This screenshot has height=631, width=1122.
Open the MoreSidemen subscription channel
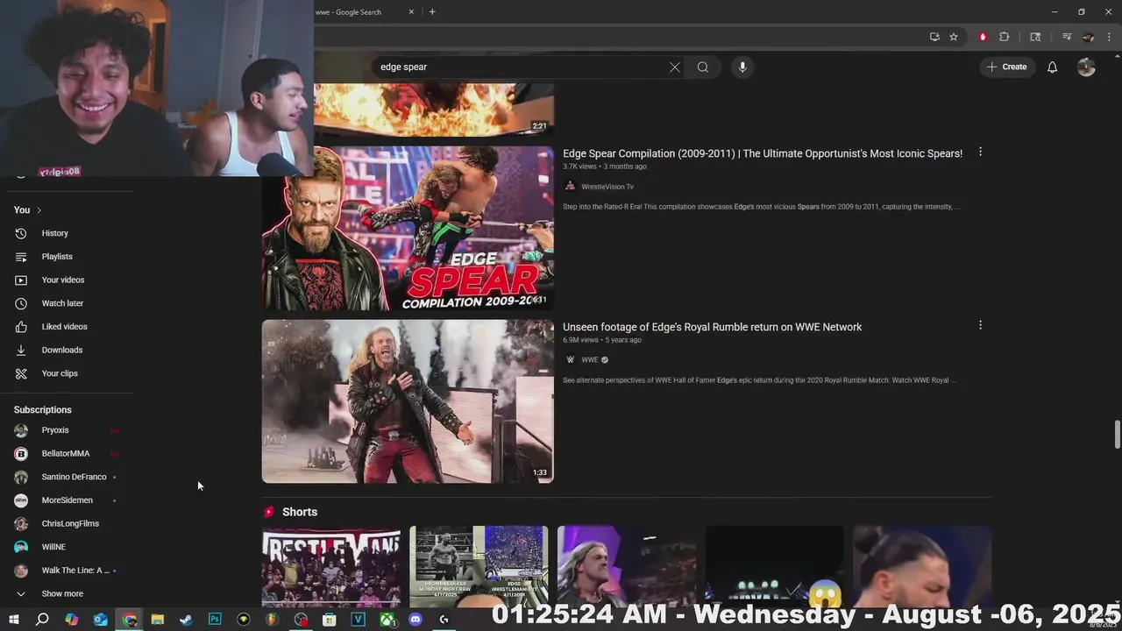[x=67, y=500]
